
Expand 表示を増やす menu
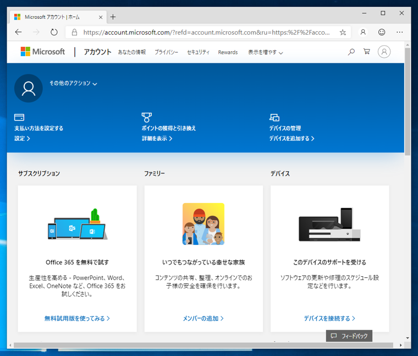point(265,52)
